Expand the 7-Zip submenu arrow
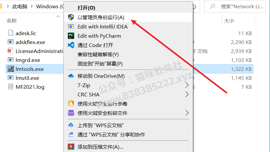 [187, 85]
